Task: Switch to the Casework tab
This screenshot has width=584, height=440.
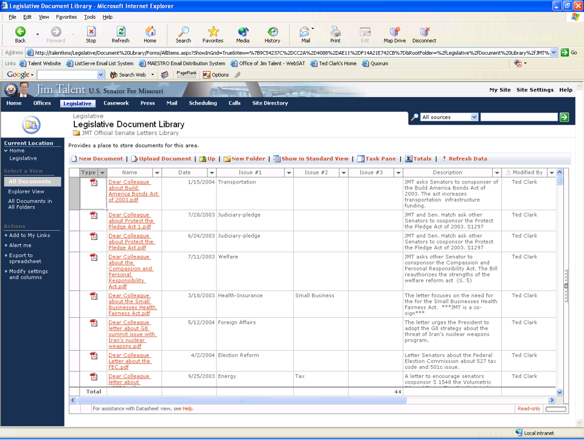Action: tap(116, 103)
